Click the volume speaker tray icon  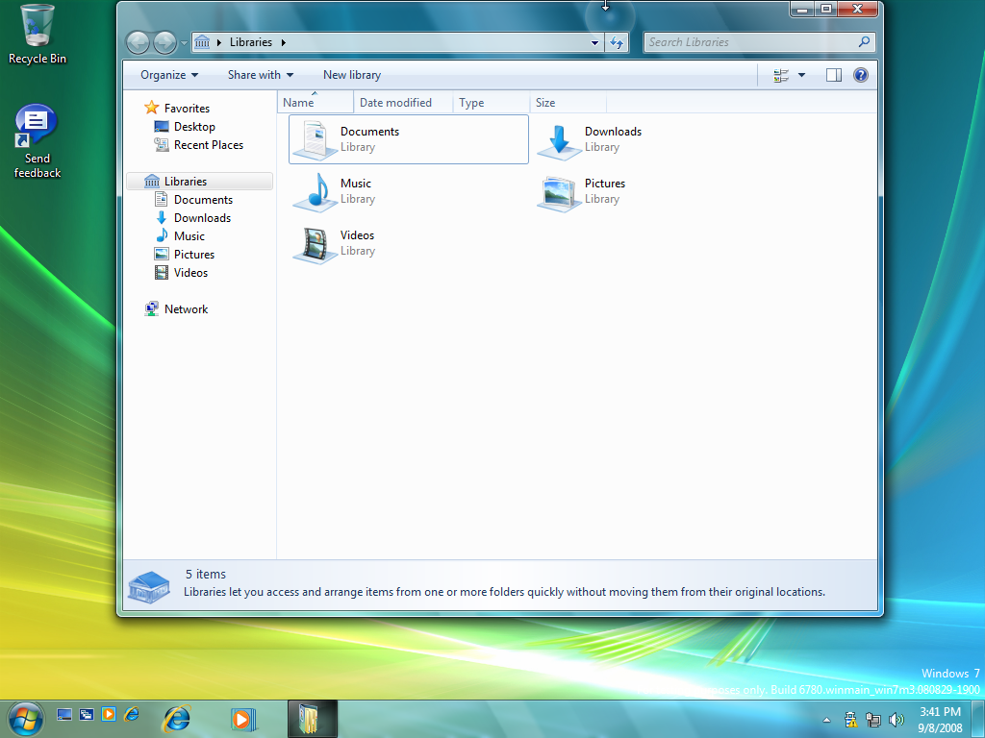[897, 719]
